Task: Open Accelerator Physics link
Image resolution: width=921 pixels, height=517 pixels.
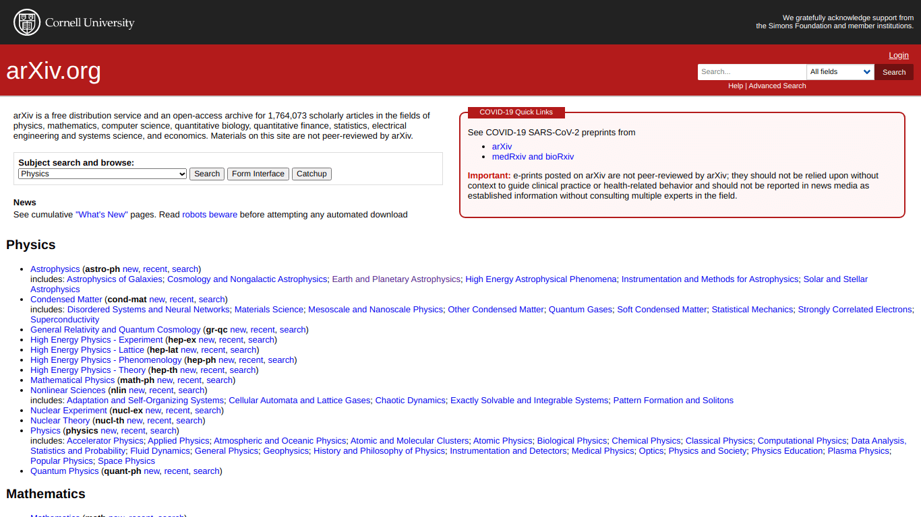Action: [x=105, y=441]
